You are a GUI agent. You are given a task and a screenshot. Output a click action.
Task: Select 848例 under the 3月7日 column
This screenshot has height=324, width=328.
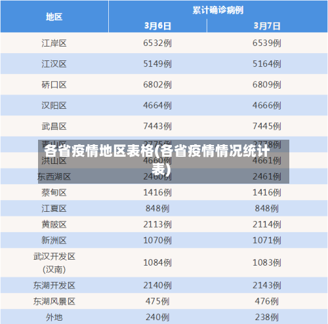click(x=267, y=209)
